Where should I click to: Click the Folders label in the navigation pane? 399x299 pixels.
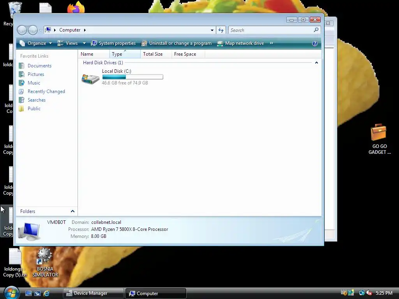tap(28, 211)
